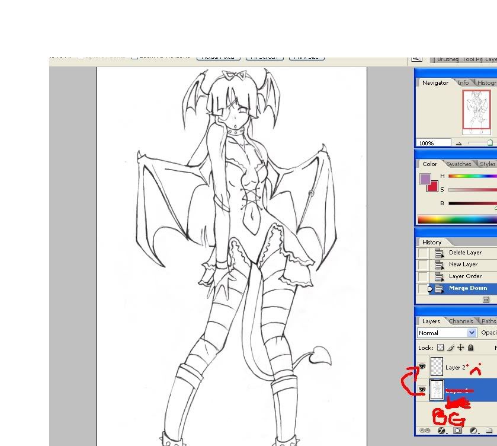Viewport: 497px width, 446px height.
Task: Click the B brightness slider bar
Action: coord(473,203)
